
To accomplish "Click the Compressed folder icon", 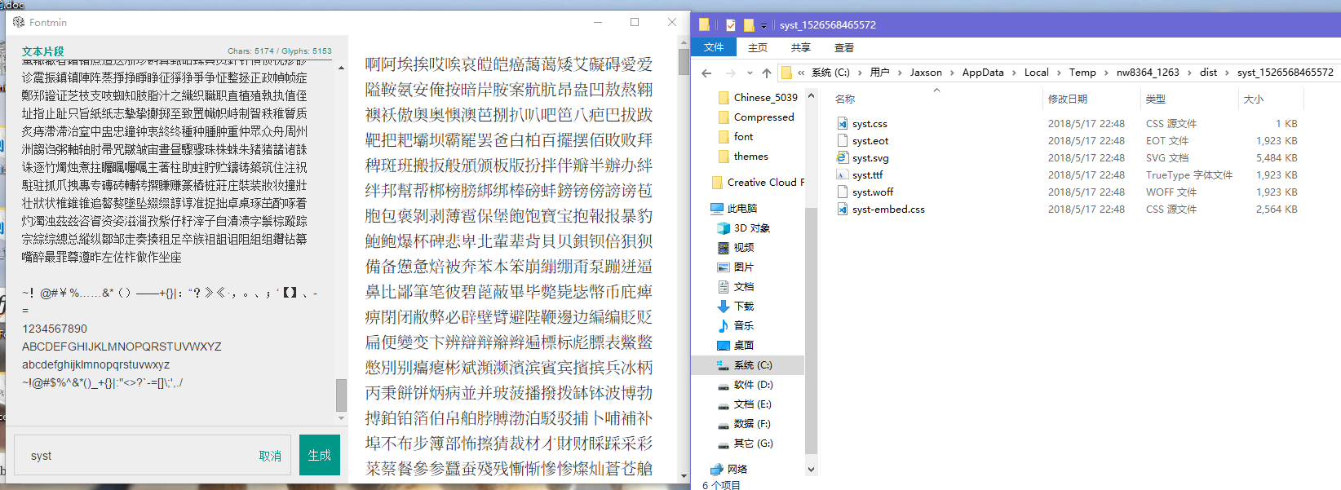I will click(x=724, y=117).
